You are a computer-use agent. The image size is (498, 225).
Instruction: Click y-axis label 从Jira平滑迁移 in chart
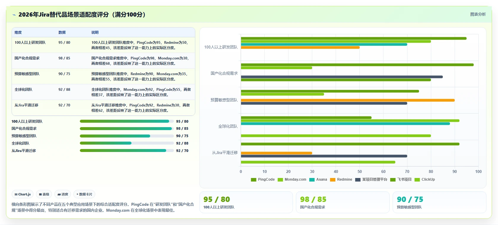pos(225,153)
